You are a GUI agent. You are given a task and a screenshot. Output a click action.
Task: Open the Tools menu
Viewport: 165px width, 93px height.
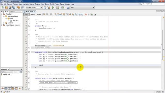pos(62,4)
